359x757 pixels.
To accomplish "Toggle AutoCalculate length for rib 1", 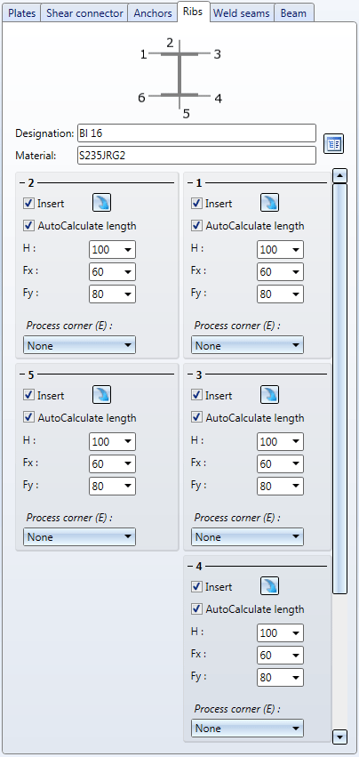I will [196, 225].
